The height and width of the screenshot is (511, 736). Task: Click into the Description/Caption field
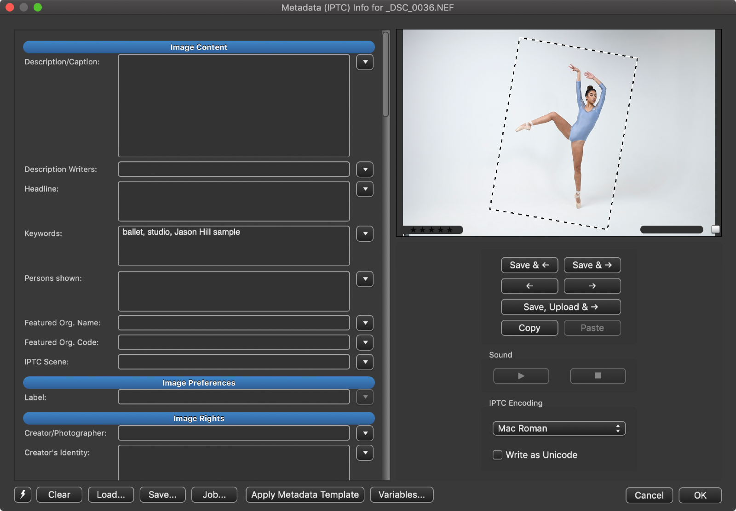click(234, 106)
